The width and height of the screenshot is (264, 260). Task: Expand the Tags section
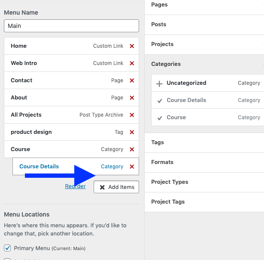pos(204,142)
